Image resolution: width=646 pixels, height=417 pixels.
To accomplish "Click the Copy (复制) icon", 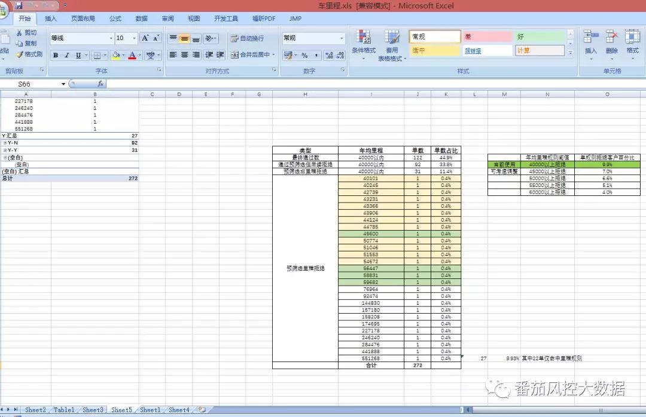I will coord(19,43).
